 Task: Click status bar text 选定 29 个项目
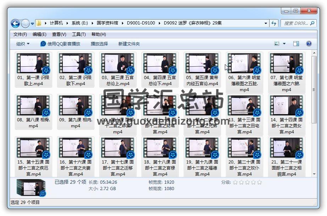(x=25, y=202)
